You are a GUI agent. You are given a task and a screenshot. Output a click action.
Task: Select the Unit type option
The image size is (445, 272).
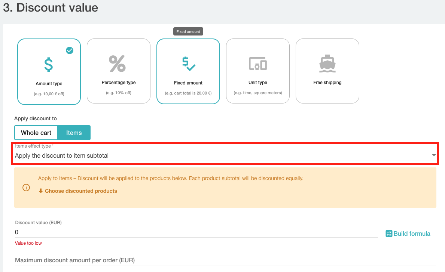pyautogui.click(x=257, y=71)
